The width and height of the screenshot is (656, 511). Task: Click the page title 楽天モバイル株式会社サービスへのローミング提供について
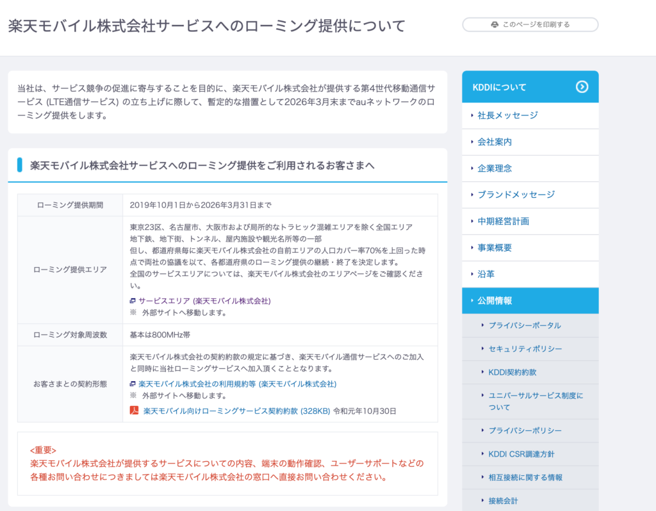[x=207, y=26]
